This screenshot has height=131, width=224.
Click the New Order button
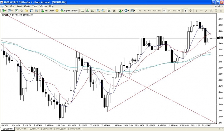(x=47, y=11)
